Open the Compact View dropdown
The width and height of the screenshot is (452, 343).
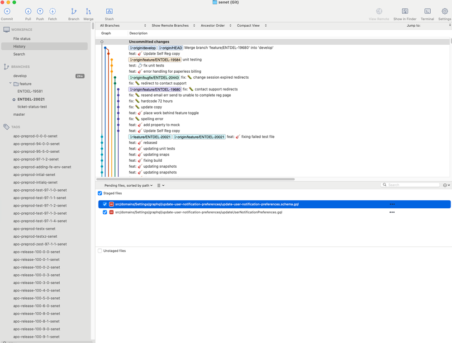pos(252,26)
